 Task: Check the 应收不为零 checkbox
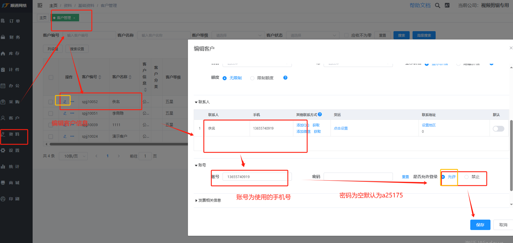(346, 35)
